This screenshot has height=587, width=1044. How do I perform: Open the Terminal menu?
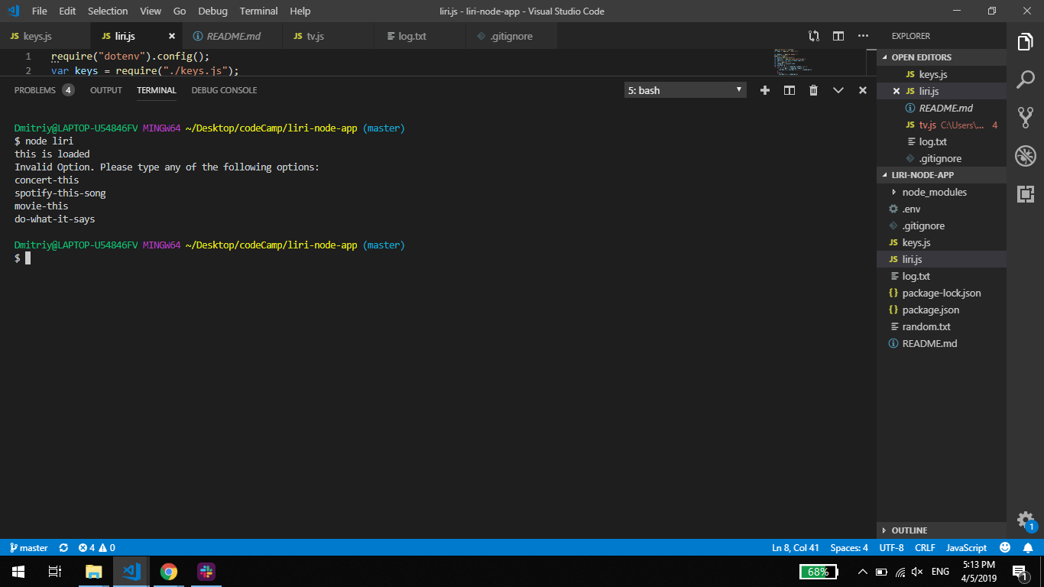[x=258, y=11]
